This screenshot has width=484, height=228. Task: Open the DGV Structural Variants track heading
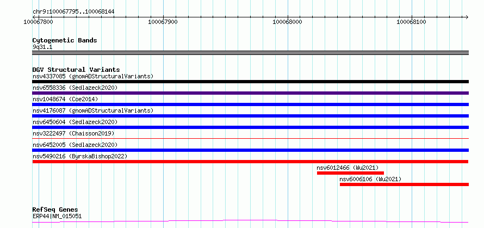point(76,70)
